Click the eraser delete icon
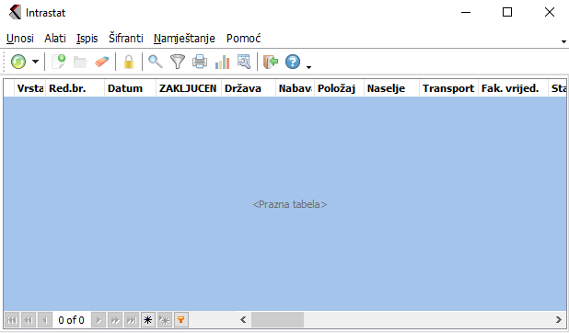Screen dimensions: 569x333 (x=102, y=62)
